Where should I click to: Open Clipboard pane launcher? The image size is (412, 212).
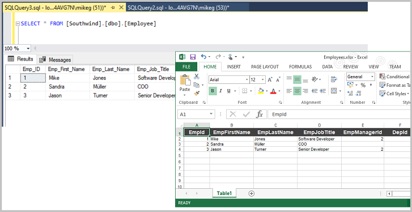pyautogui.click(x=204, y=103)
